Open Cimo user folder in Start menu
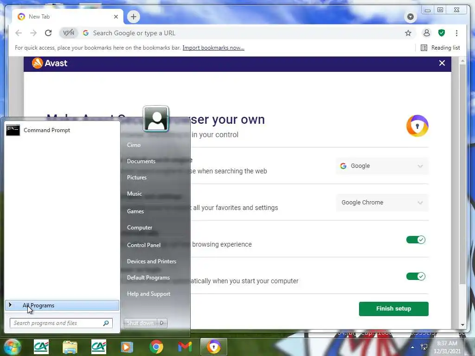The height and width of the screenshot is (356, 475). click(134, 145)
